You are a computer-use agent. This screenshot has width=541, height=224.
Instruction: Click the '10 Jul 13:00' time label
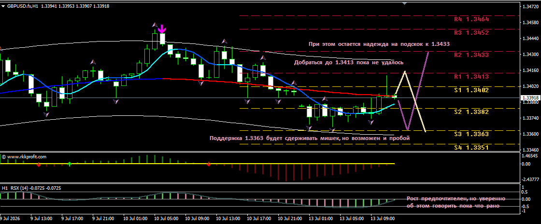pos(227,219)
